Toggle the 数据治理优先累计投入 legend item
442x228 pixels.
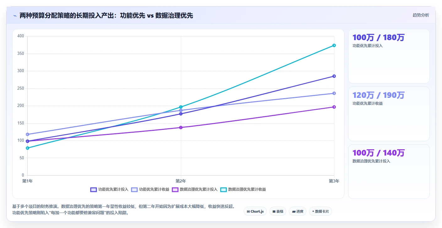tap(195, 189)
